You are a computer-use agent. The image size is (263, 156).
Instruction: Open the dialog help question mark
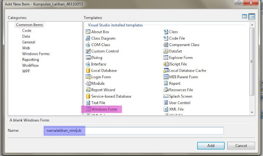(239, 2)
